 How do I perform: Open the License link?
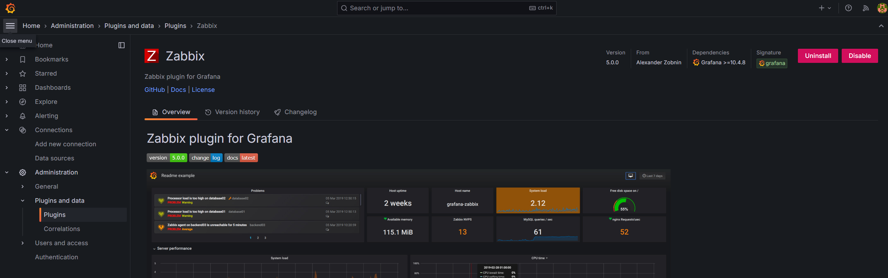pyautogui.click(x=203, y=90)
